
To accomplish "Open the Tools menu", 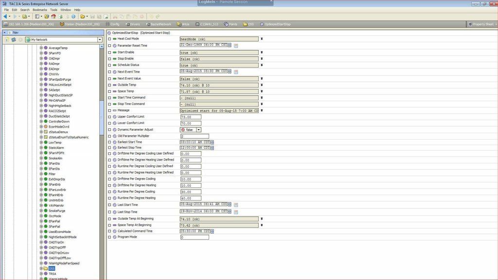I will pyautogui.click(x=53, y=10).
